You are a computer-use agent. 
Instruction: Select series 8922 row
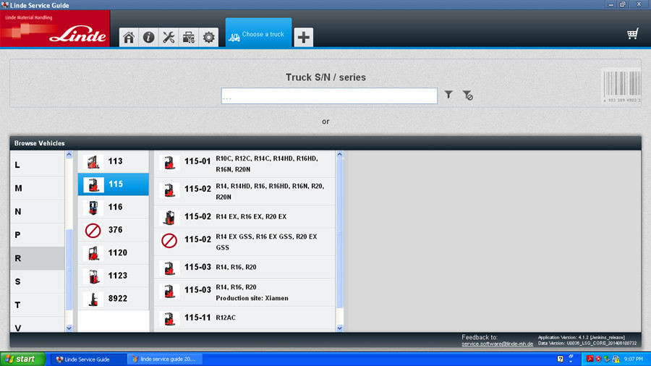tap(114, 298)
